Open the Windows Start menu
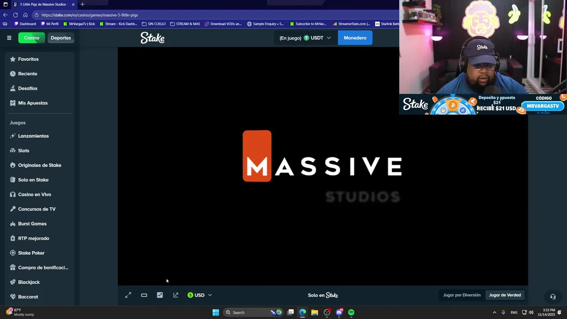This screenshot has height=319, width=567. [x=216, y=312]
